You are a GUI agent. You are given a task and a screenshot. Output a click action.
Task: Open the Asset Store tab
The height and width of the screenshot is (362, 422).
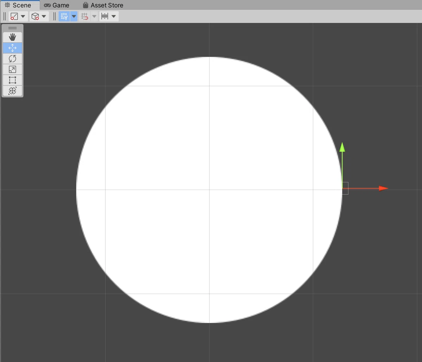[x=103, y=5]
